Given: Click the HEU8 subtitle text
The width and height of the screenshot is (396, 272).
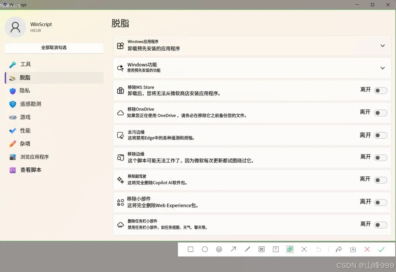Looking at the screenshot, I should click(x=36, y=30).
